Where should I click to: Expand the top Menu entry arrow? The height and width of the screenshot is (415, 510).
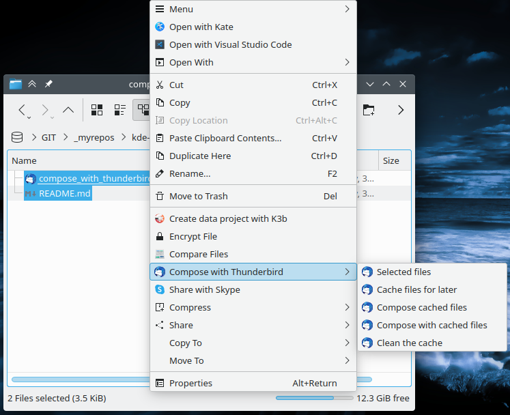point(347,9)
